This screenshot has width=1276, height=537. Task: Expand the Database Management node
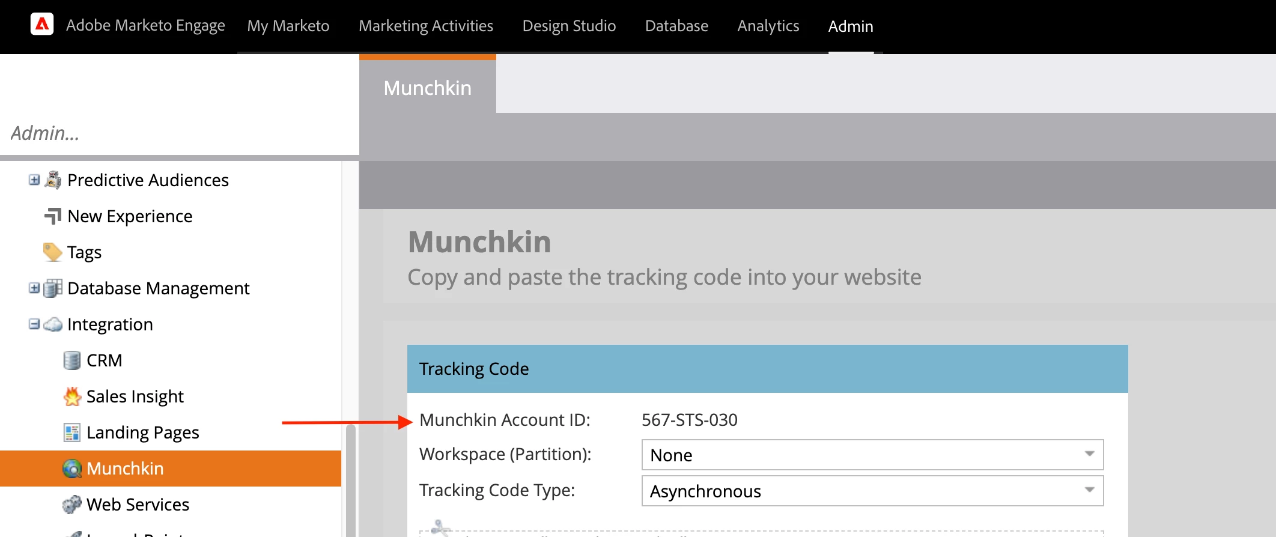34,288
